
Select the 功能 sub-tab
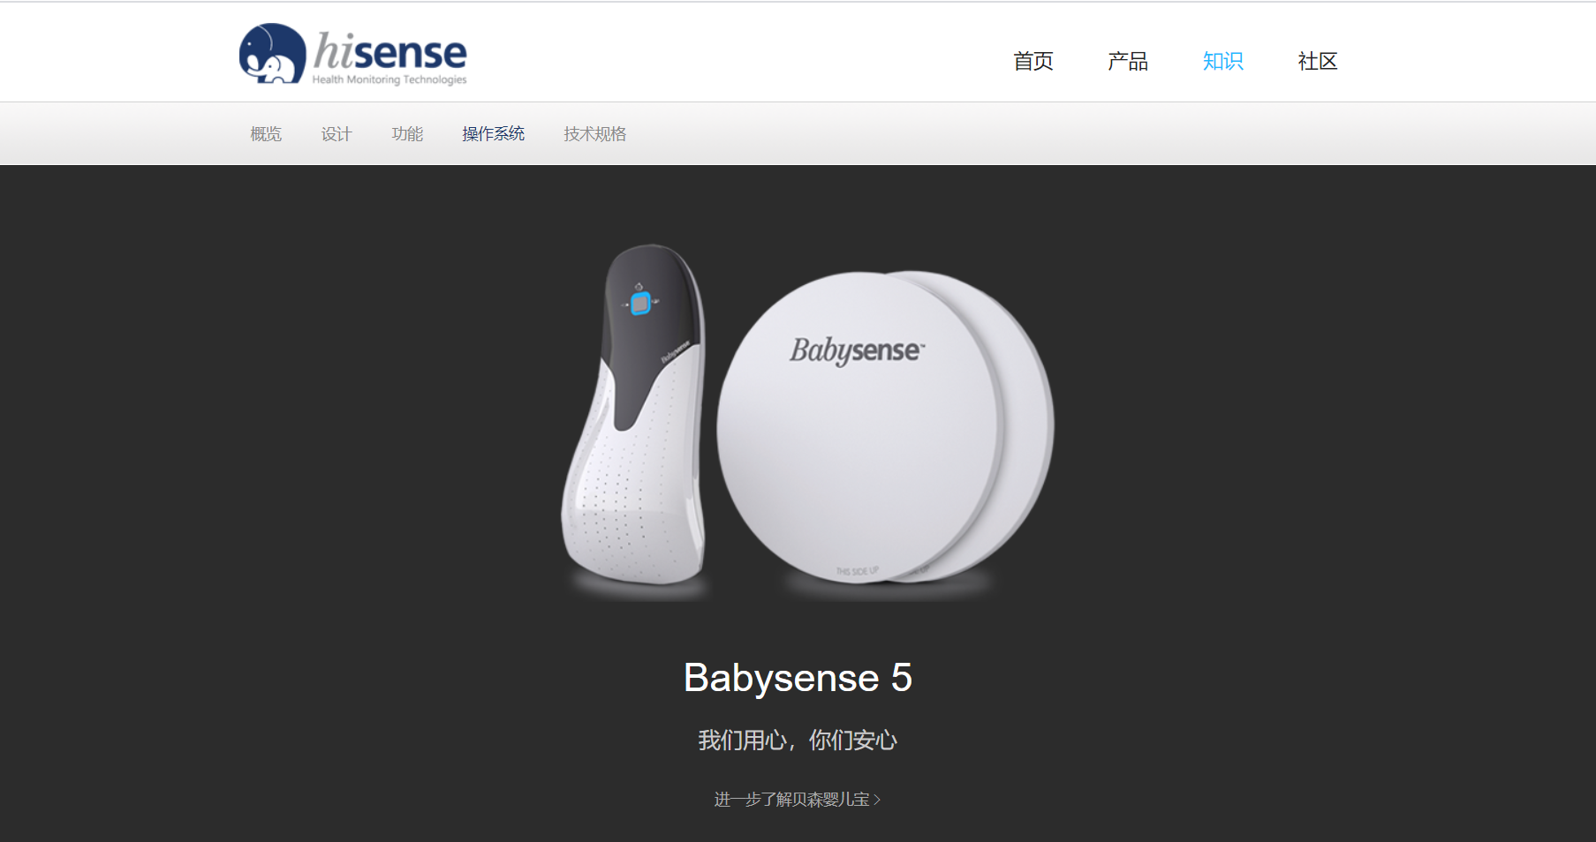click(x=407, y=134)
